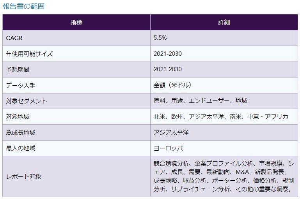Viewport: 300px width, 199px height.
Task: Select the 指標 column header
Action: click(76, 22)
